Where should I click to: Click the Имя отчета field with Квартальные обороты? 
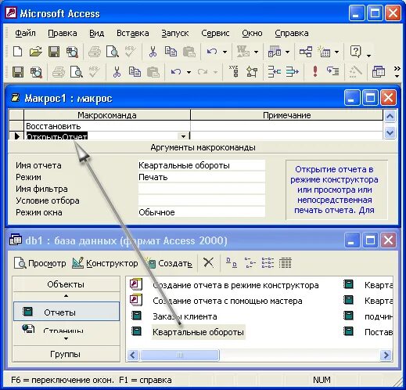[201, 165]
